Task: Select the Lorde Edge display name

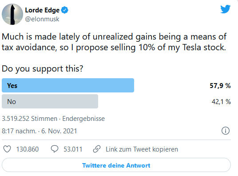Action: click(x=42, y=10)
